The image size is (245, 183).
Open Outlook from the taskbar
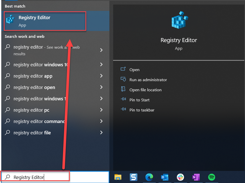(165, 177)
